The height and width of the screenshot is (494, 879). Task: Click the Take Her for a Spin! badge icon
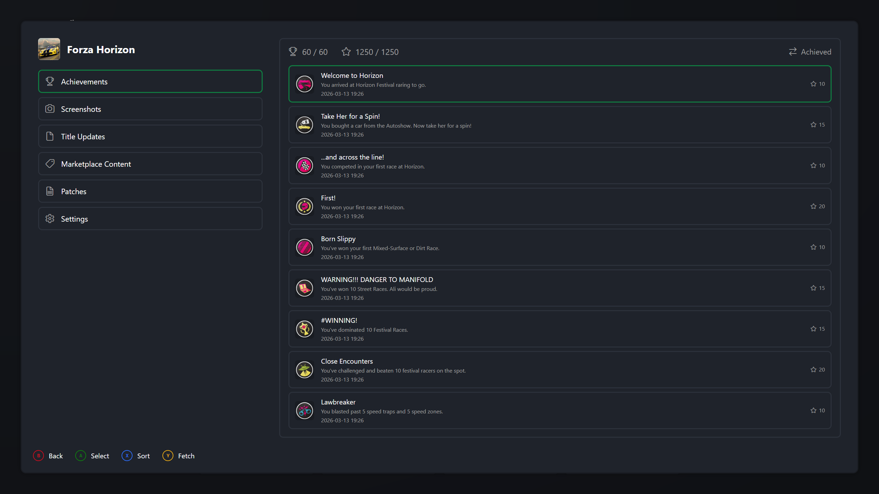[x=305, y=125]
